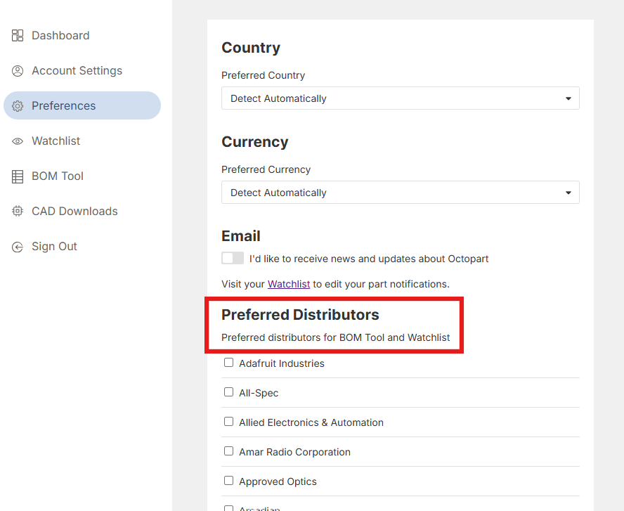The width and height of the screenshot is (624, 511).
Task: Click the Sign Out arrow icon
Action: [18, 246]
